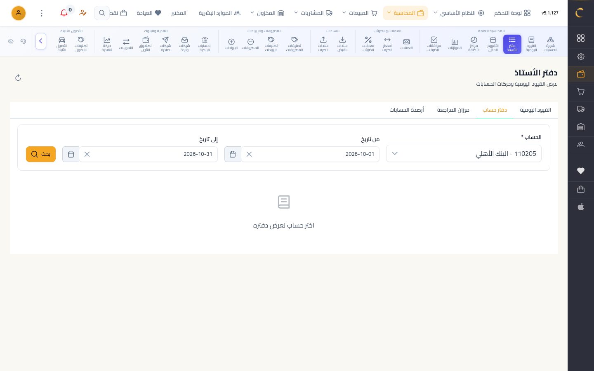Switch to أرصدة الحسابات tab

tap(407, 110)
